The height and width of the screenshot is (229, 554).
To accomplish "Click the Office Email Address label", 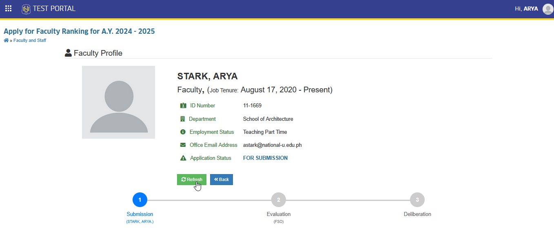I will click(x=213, y=145).
